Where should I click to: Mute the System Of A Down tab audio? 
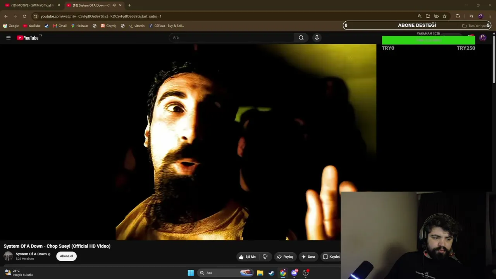point(114,5)
